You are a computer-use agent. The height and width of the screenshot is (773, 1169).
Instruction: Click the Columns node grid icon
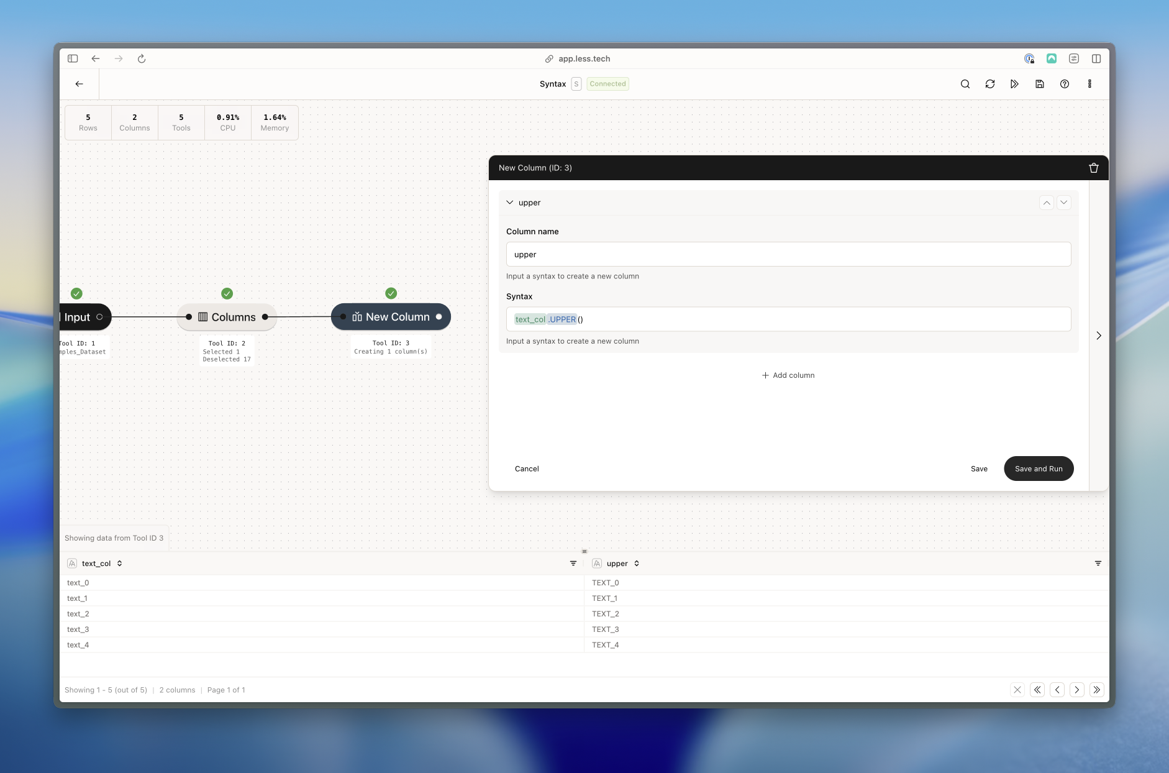pyautogui.click(x=202, y=317)
